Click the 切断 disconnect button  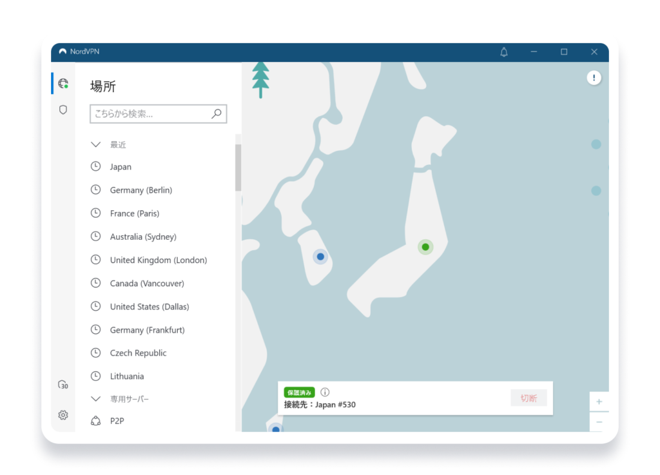(x=529, y=398)
